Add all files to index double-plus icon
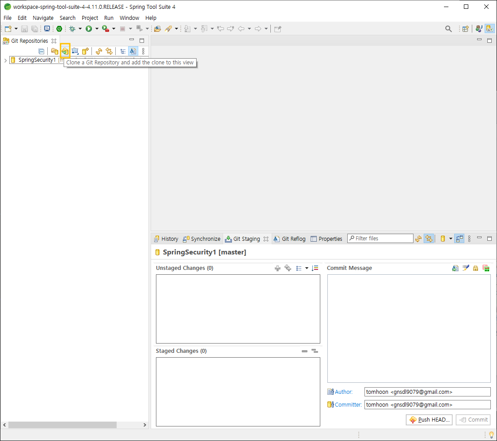The image size is (497, 441). pos(288,268)
